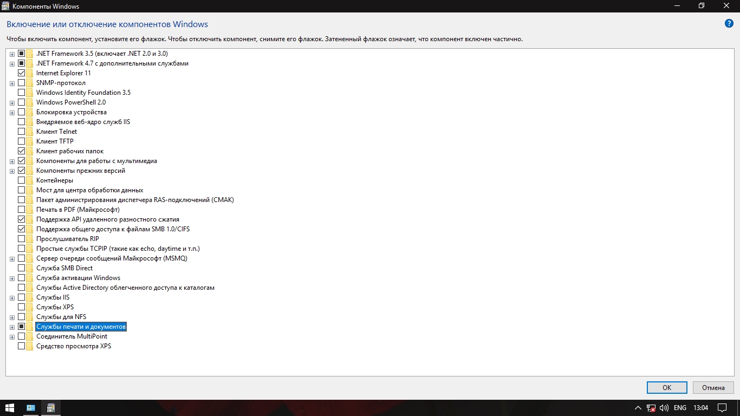
Task: Uncheck Поддержка общего доступа к файлам SMB 1.0/CIFS
Action: pos(22,229)
